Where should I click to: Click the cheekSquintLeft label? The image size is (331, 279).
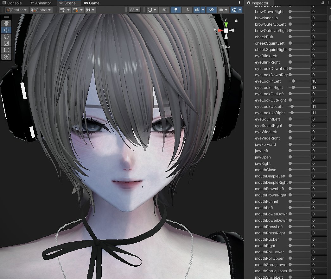[x=270, y=43]
